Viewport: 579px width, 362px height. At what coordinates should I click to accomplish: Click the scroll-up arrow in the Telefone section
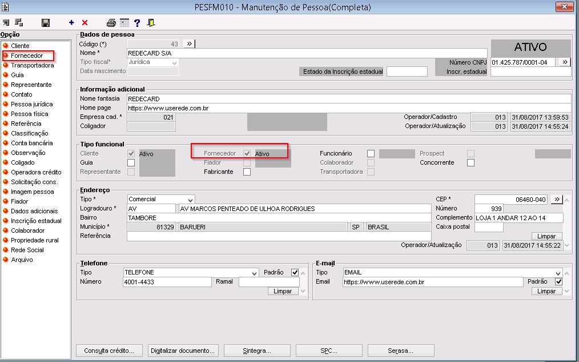(x=303, y=273)
